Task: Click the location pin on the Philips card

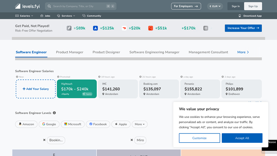Action: (x=227, y=94)
